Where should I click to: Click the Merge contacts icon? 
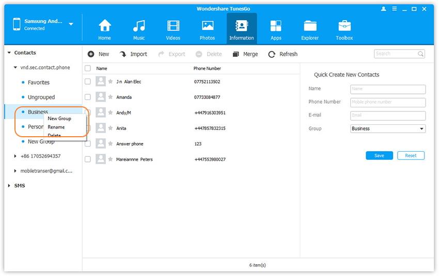[236, 54]
